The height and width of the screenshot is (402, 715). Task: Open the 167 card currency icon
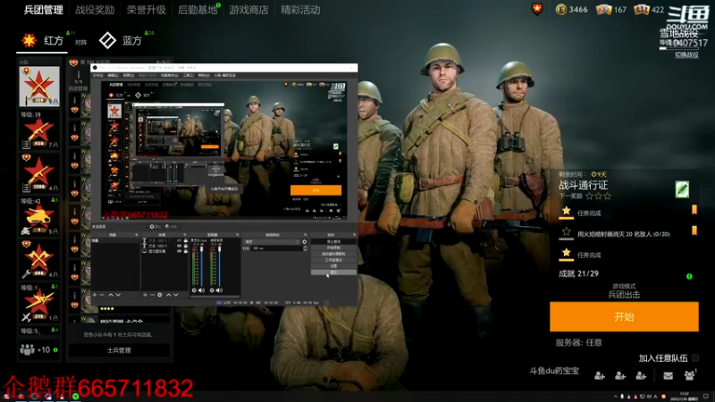click(604, 10)
